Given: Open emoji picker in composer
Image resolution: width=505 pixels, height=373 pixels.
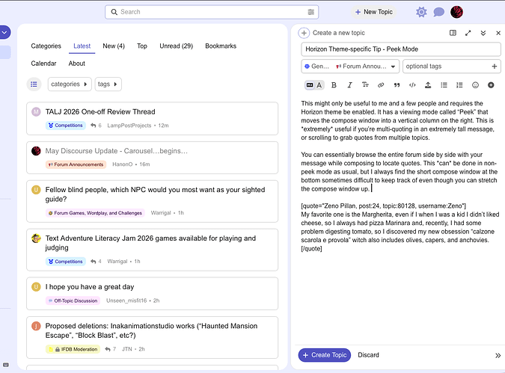Looking at the screenshot, I should pyautogui.click(x=475, y=85).
